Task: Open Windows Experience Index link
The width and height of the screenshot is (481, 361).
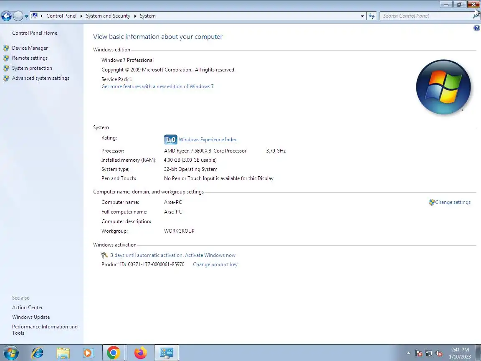Action: pos(208,140)
